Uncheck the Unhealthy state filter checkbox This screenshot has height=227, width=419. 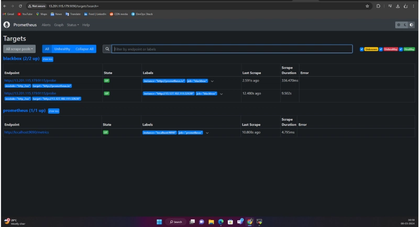(x=381, y=49)
